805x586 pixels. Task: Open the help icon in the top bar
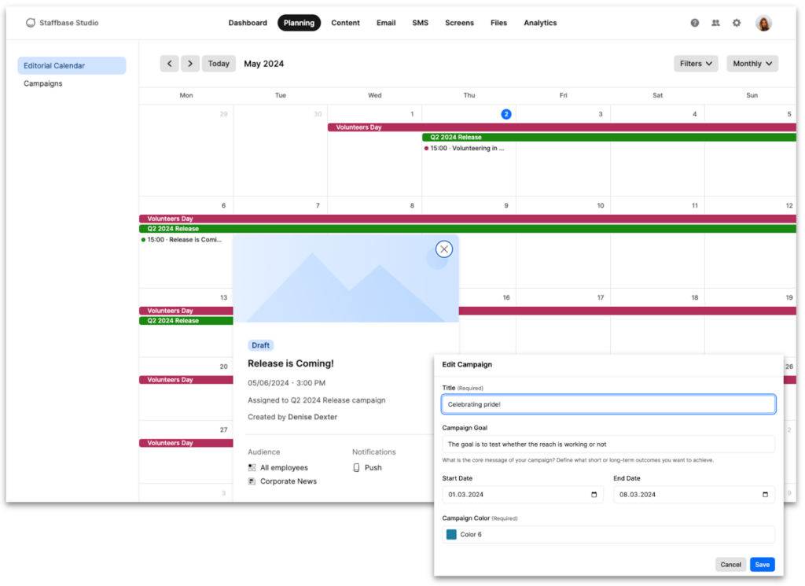[x=694, y=23]
